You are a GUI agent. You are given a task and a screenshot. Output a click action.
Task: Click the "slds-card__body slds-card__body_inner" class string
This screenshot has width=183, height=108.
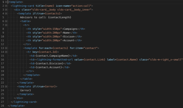[61, 10]
